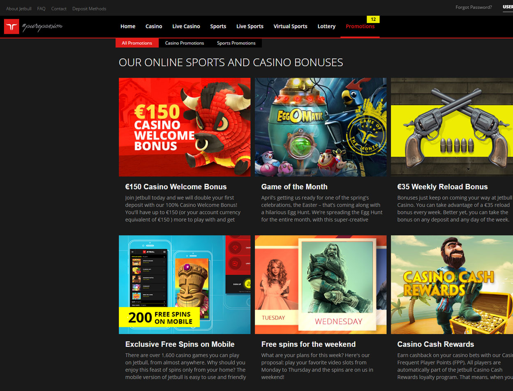
Task: Select the Promotions menu item
Action: [360, 26]
